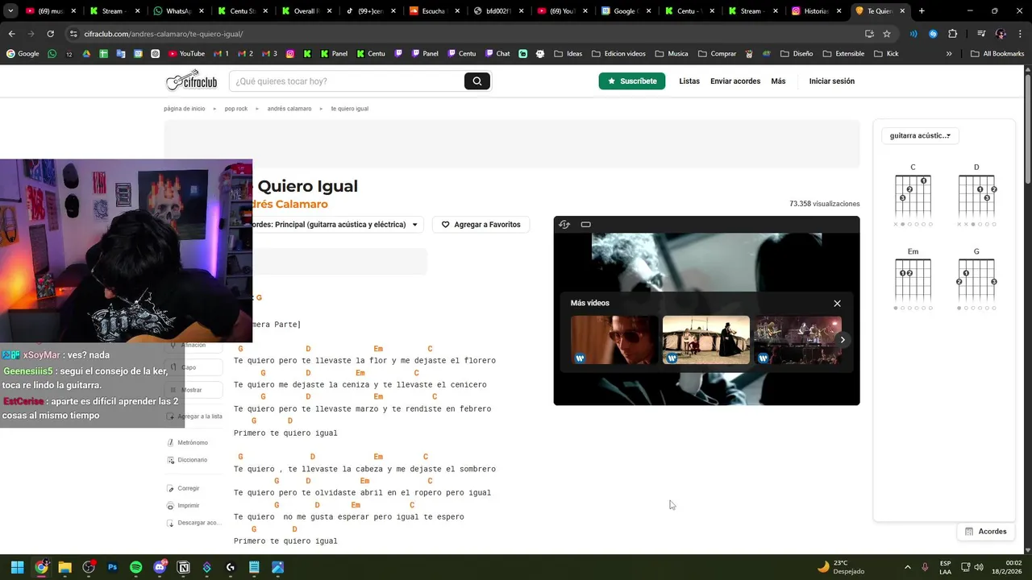The height and width of the screenshot is (580, 1032).
Task: Open the Diccionario tool
Action: (x=187, y=460)
